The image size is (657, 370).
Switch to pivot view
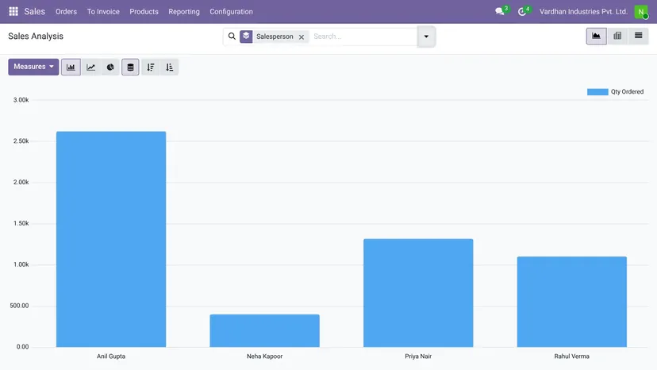tap(617, 36)
